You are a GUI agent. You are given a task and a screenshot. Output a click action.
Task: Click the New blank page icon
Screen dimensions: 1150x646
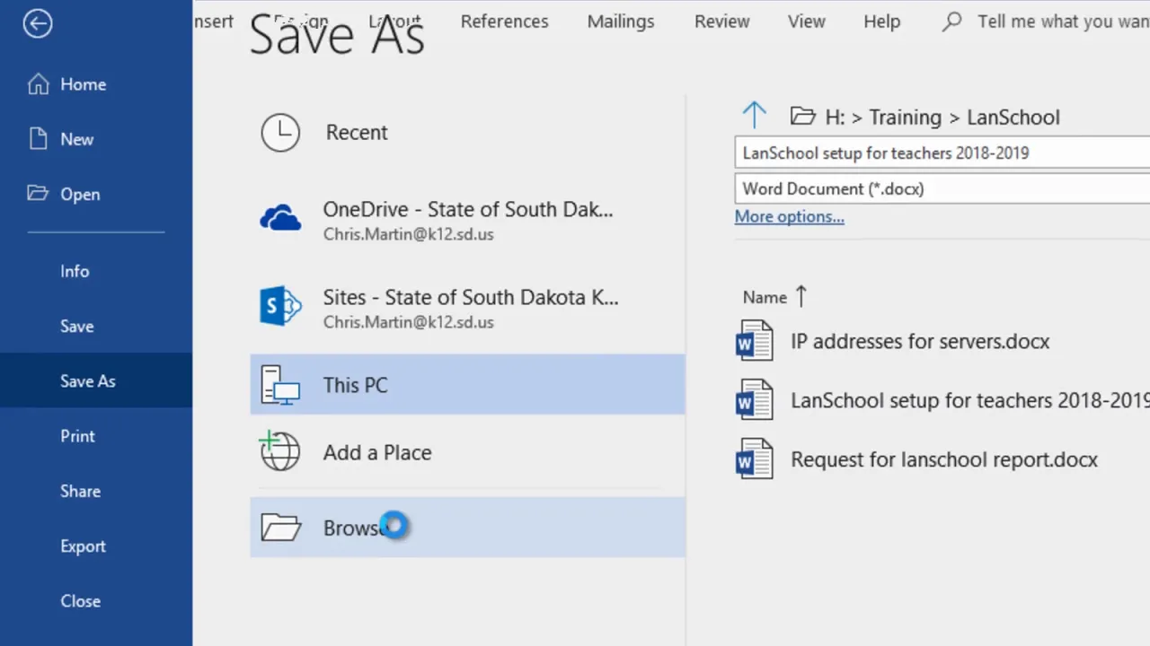[x=38, y=139]
